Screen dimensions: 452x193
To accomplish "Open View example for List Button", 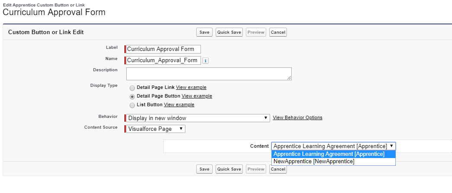I will pyautogui.click(x=179, y=105).
